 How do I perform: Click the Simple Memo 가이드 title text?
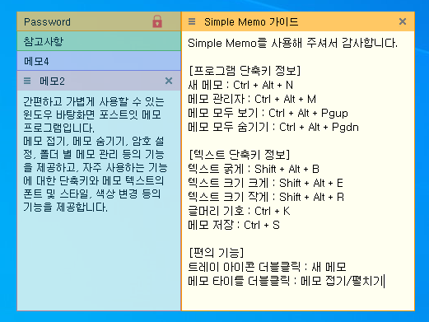pos(251,21)
